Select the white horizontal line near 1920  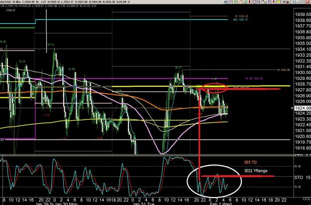[147, 139]
